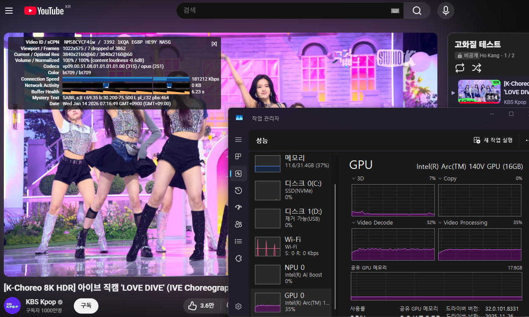The height and width of the screenshot is (317, 529).
Task: Open App history in Task Manager sidebar
Action: click(238, 191)
